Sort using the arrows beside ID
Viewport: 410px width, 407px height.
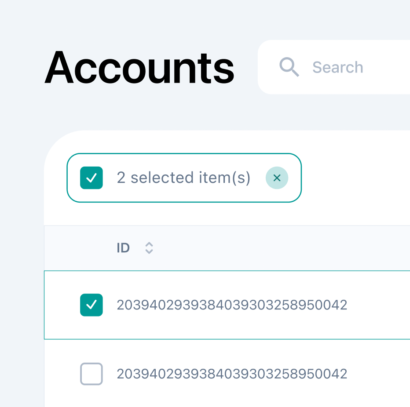click(149, 247)
